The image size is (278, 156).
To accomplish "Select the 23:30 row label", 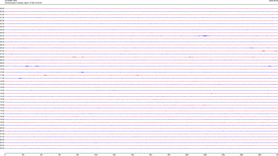I will click(x=2, y=148).
